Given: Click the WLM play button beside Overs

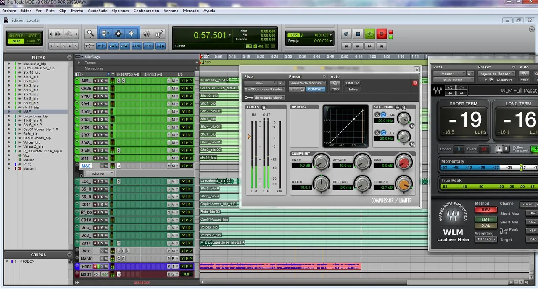Looking at the screenshot, I should [499, 149].
